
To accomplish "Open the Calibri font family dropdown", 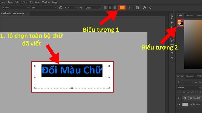I will click(x=16, y=8).
